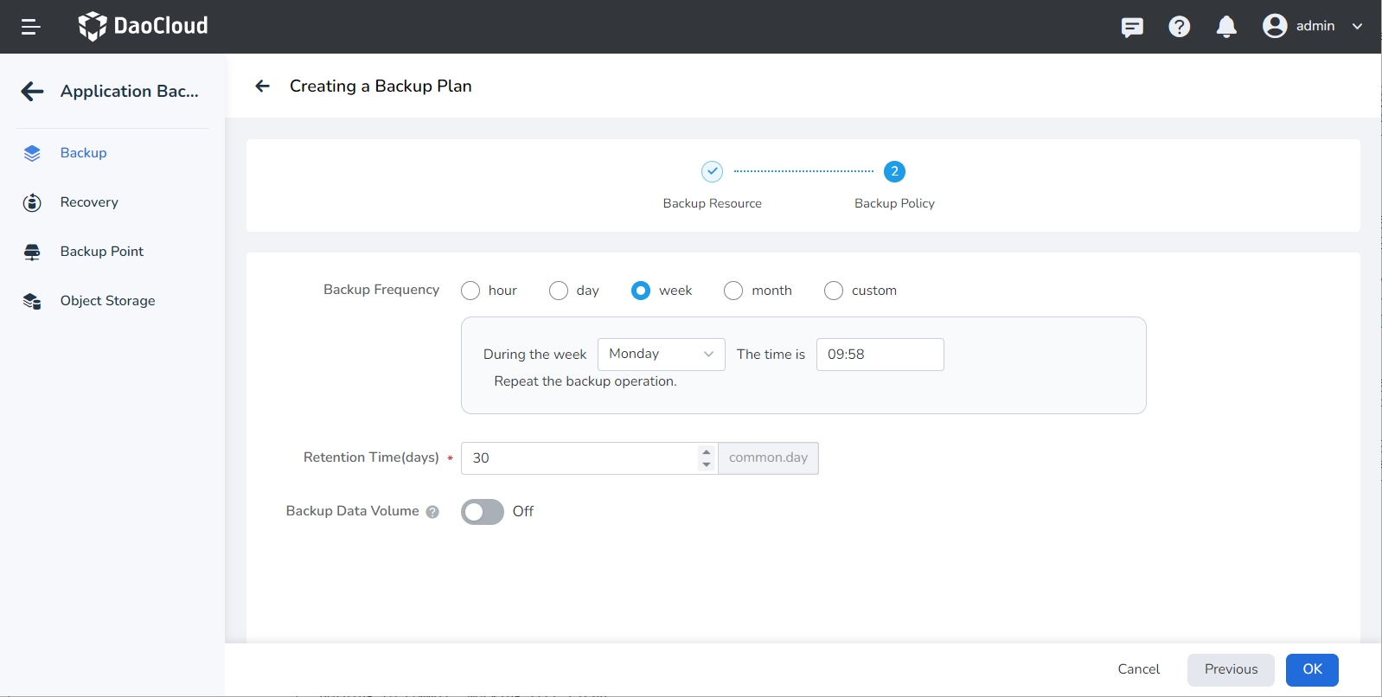This screenshot has width=1382, height=697.
Task: Click the admin user avatar icon
Action: pyautogui.click(x=1274, y=26)
